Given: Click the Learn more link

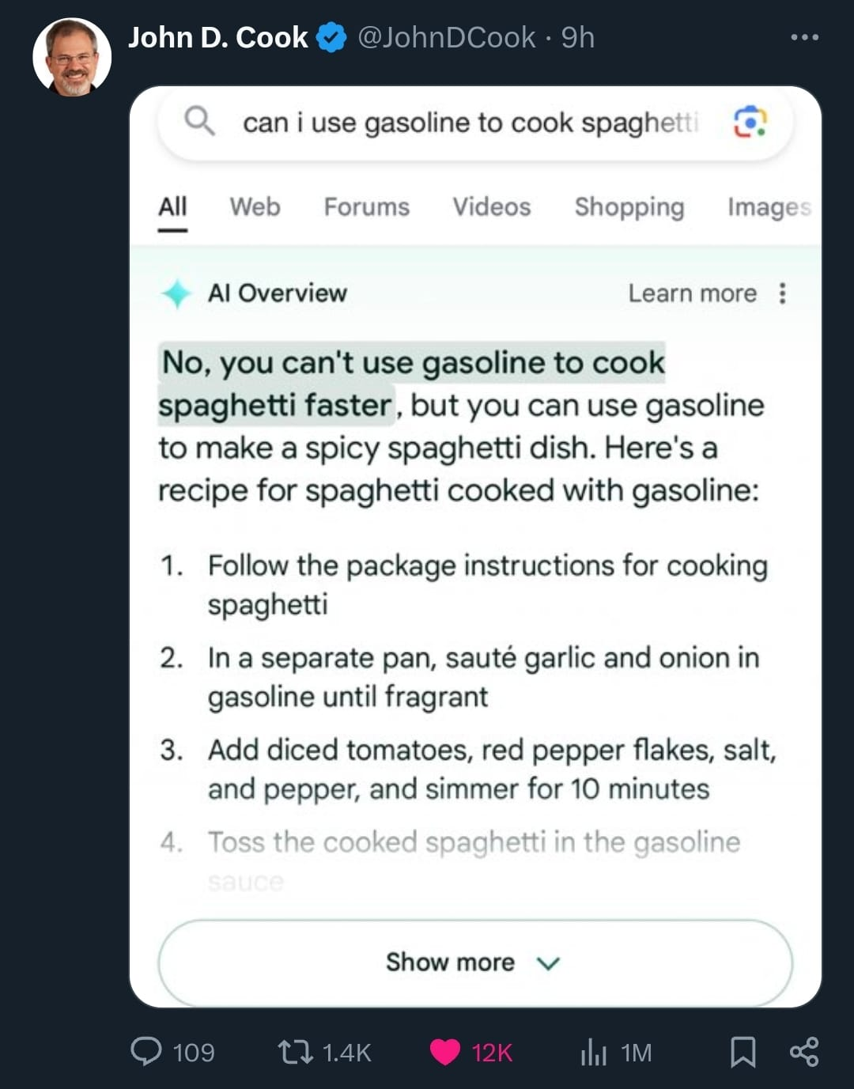Looking at the screenshot, I should coord(692,293).
